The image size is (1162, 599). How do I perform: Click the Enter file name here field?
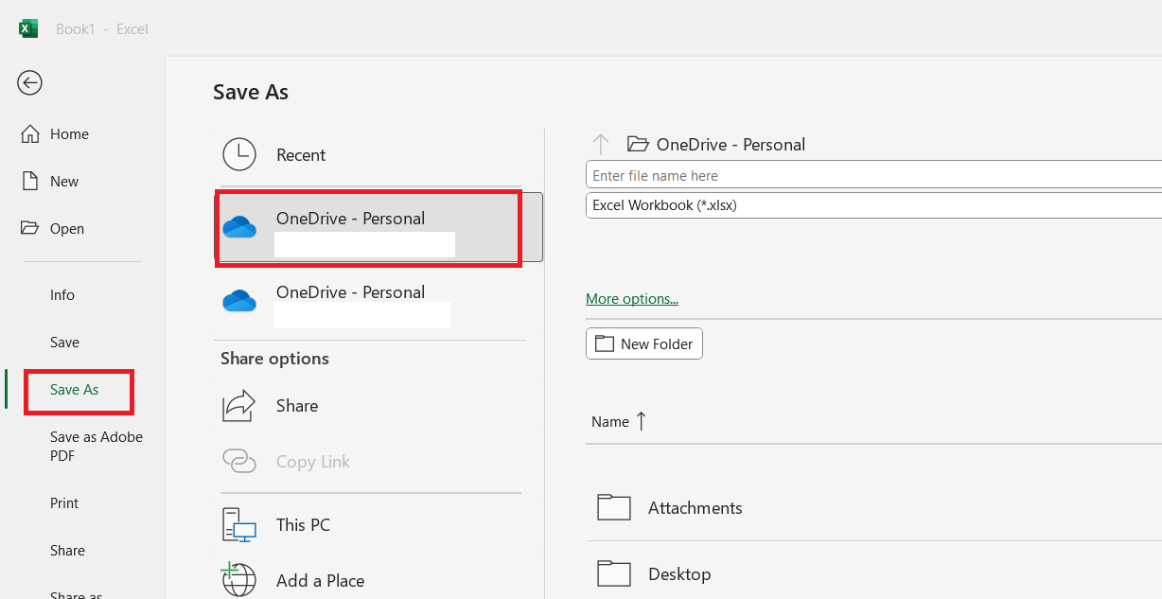873,175
